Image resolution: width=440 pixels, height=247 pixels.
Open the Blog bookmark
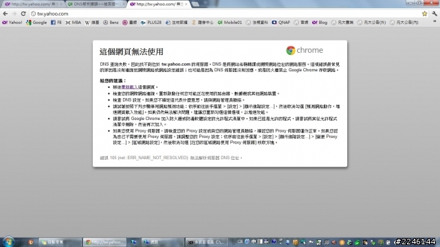tap(320, 23)
